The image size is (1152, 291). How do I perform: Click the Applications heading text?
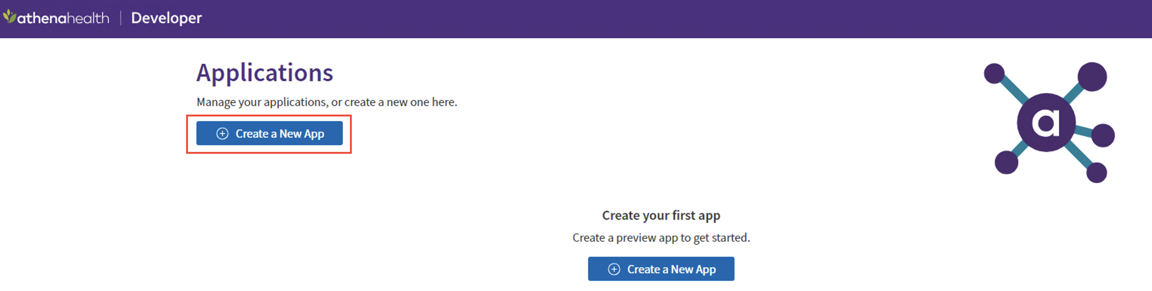click(265, 73)
